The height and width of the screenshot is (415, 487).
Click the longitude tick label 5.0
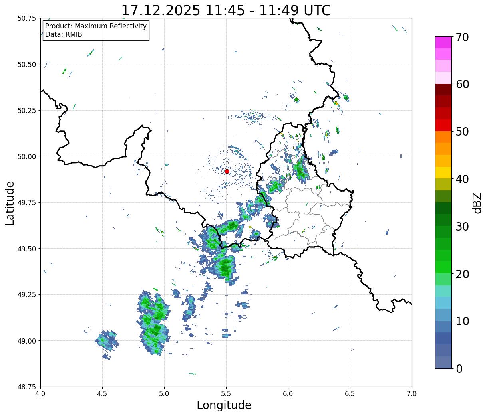(x=165, y=394)
